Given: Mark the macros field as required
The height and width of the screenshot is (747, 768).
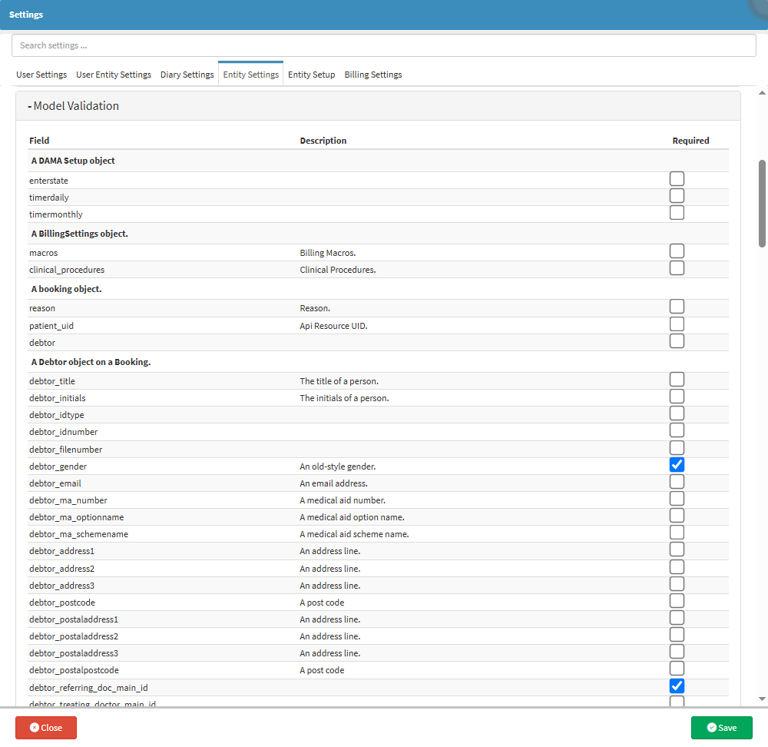Looking at the screenshot, I should click(677, 251).
